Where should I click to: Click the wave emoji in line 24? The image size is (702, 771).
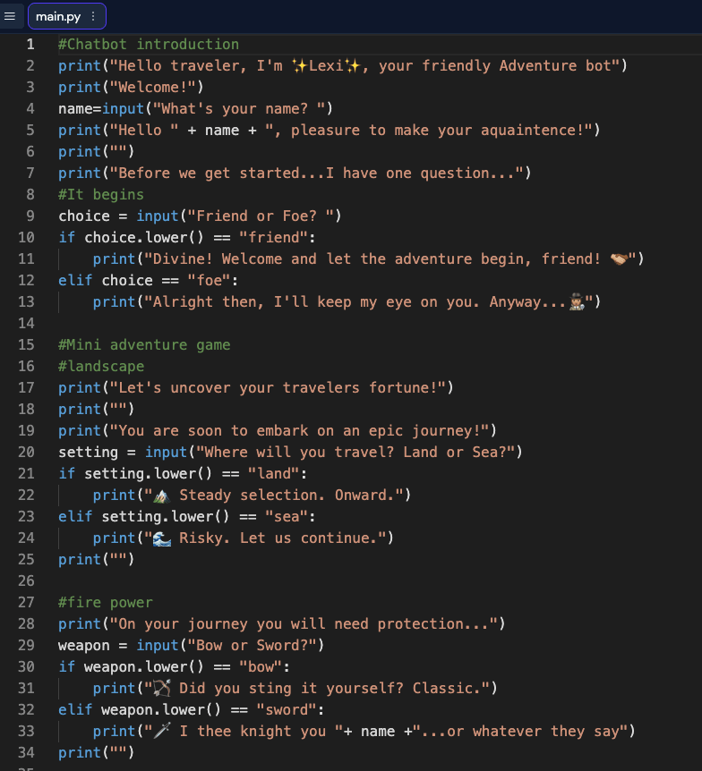point(161,538)
